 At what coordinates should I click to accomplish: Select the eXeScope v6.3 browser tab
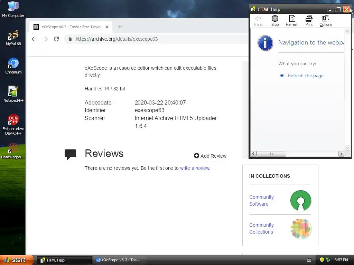coord(71,27)
